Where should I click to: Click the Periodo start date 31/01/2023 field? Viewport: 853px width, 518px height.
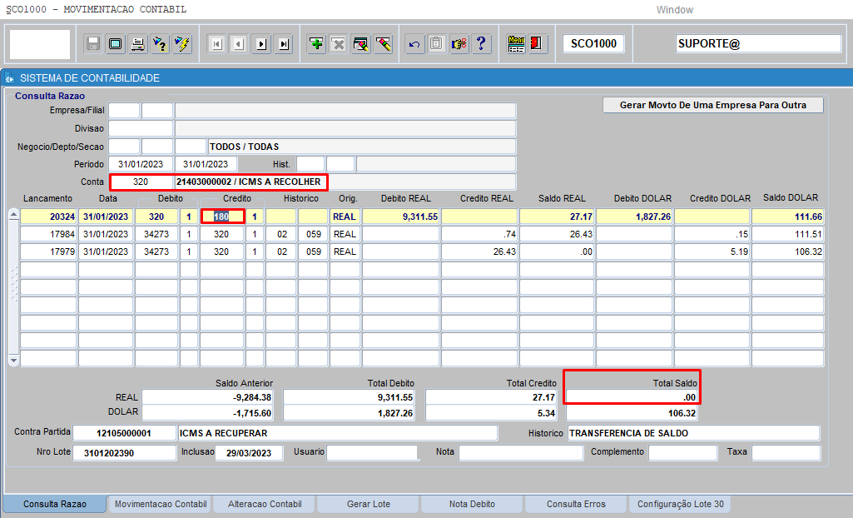click(x=141, y=164)
